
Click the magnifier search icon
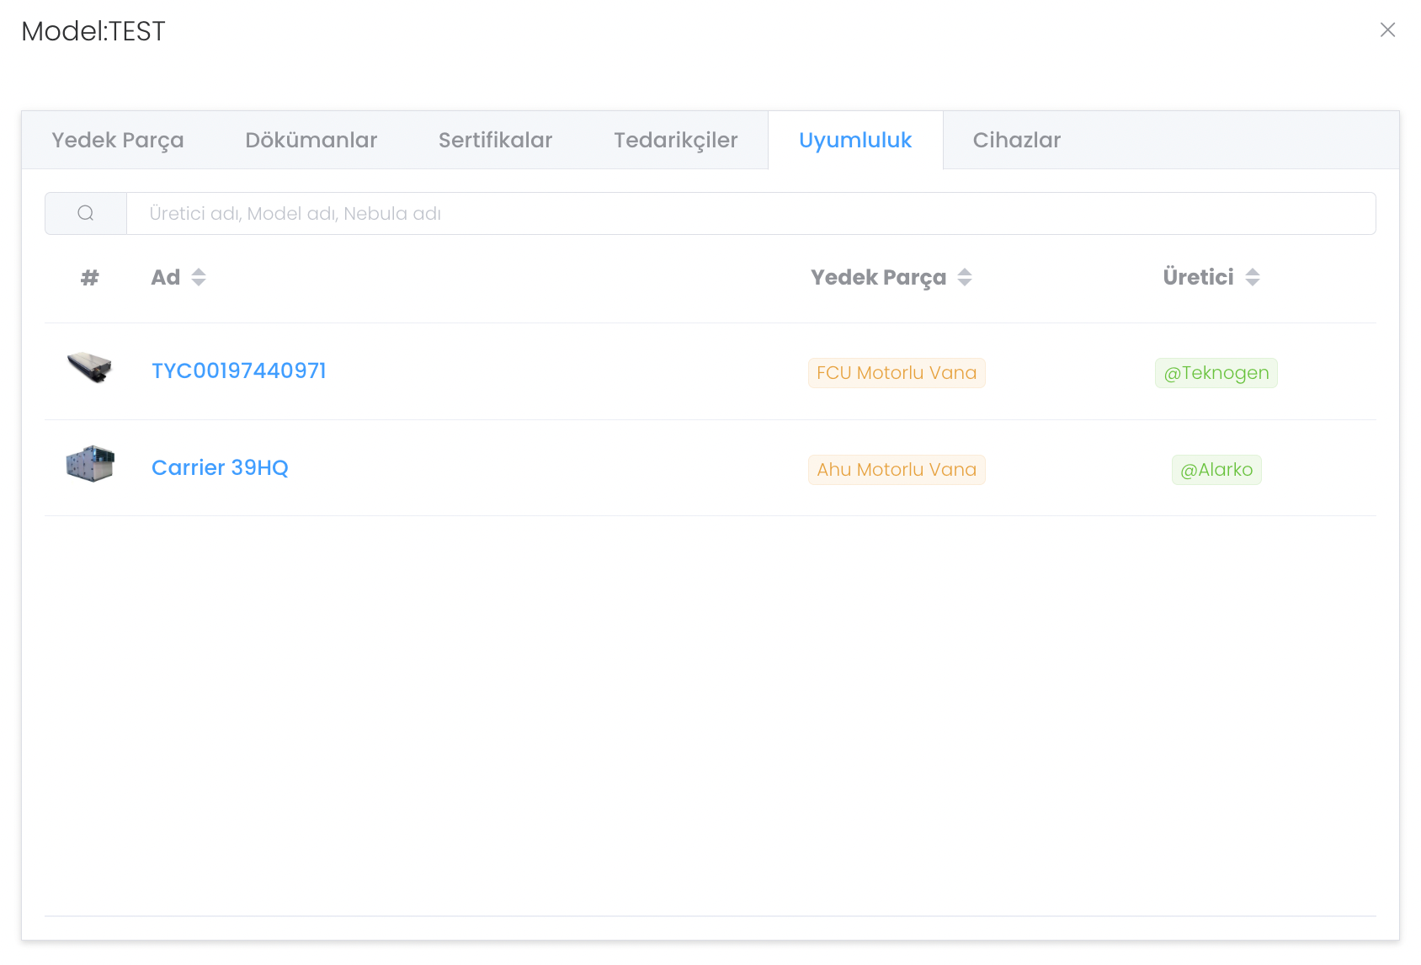pyautogui.click(x=86, y=214)
